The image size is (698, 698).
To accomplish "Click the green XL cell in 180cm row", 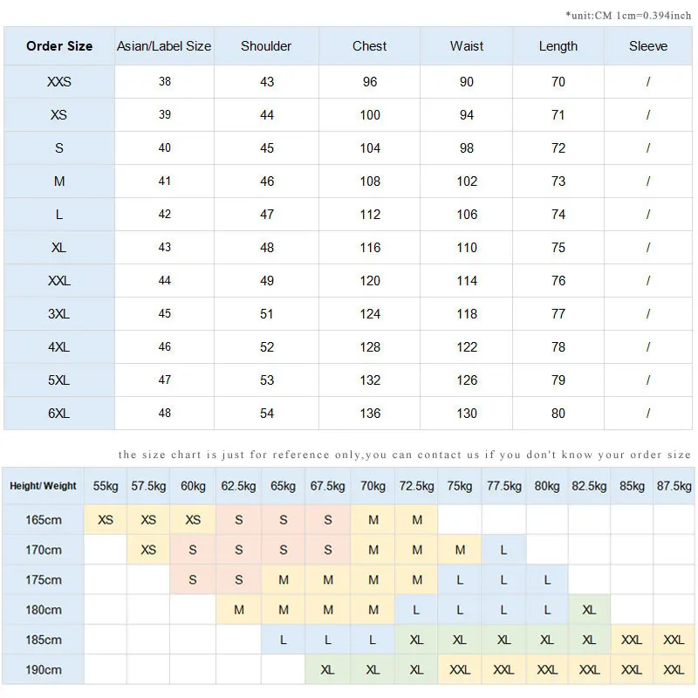I will click(589, 610).
